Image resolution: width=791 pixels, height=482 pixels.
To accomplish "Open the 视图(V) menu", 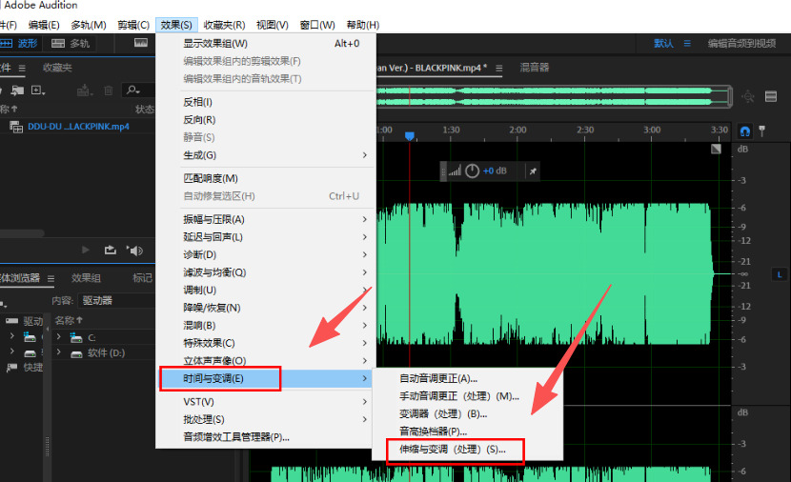I will coord(273,25).
